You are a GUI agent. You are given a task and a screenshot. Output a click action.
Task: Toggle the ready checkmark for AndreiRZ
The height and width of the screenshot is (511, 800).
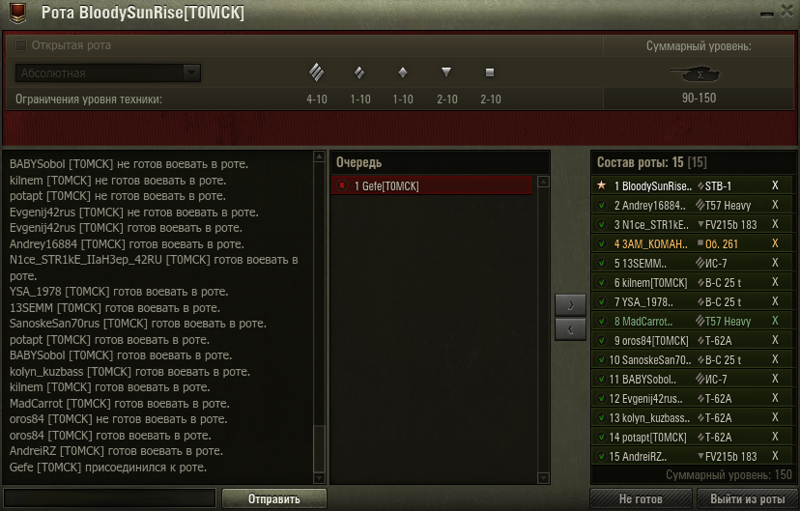602,457
